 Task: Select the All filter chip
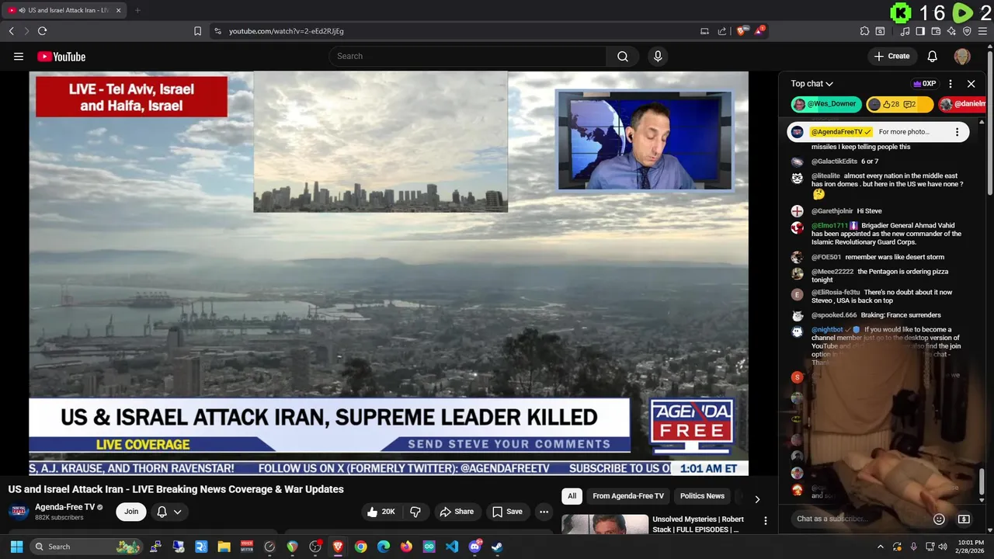(x=572, y=496)
